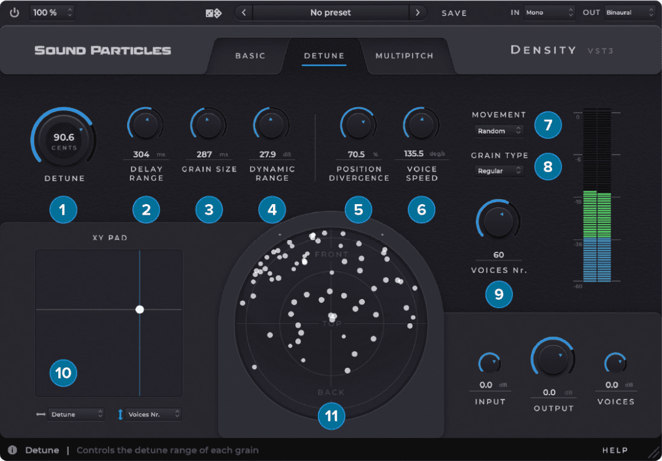
Task: Click the "TOP" label in spatial view
Action: [333, 324]
